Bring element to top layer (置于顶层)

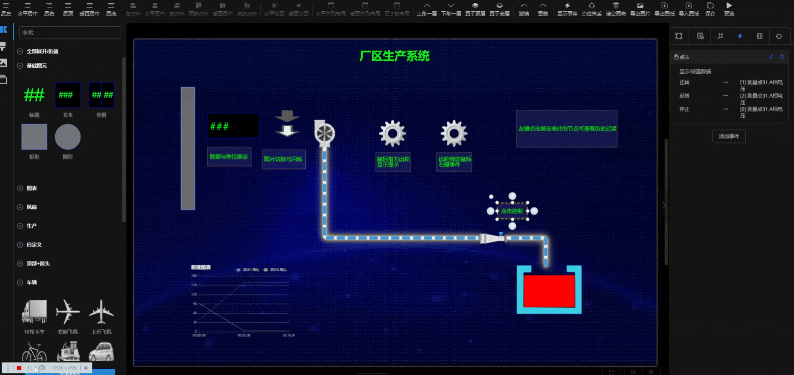coord(475,9)
